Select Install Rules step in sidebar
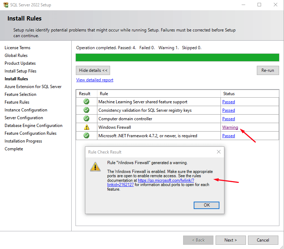The width and height of the screenshot is (284, 249). (16, 79)
